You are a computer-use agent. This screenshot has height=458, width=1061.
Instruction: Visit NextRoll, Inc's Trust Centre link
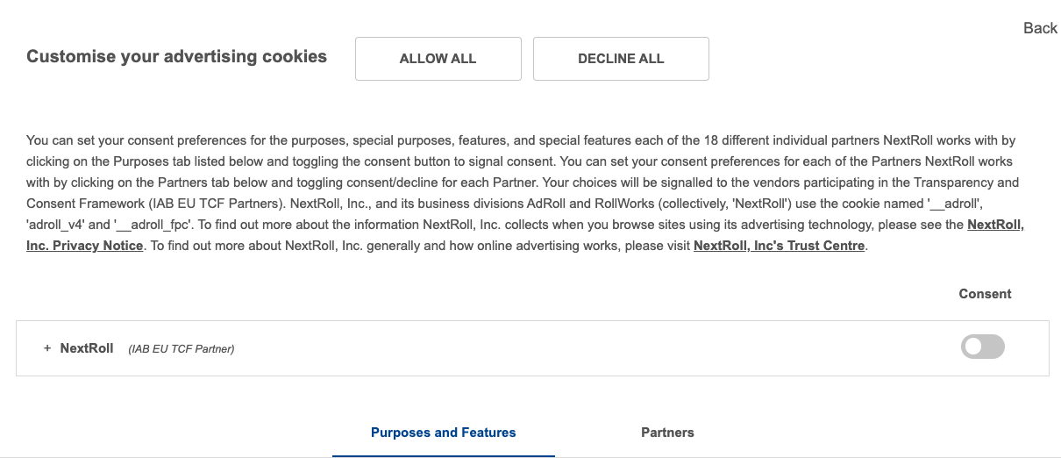pos(779,246)
